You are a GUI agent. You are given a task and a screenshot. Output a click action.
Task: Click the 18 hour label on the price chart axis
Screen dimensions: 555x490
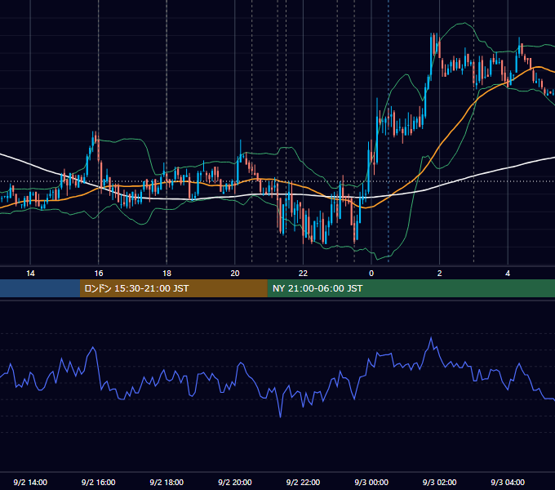[166, 274]
